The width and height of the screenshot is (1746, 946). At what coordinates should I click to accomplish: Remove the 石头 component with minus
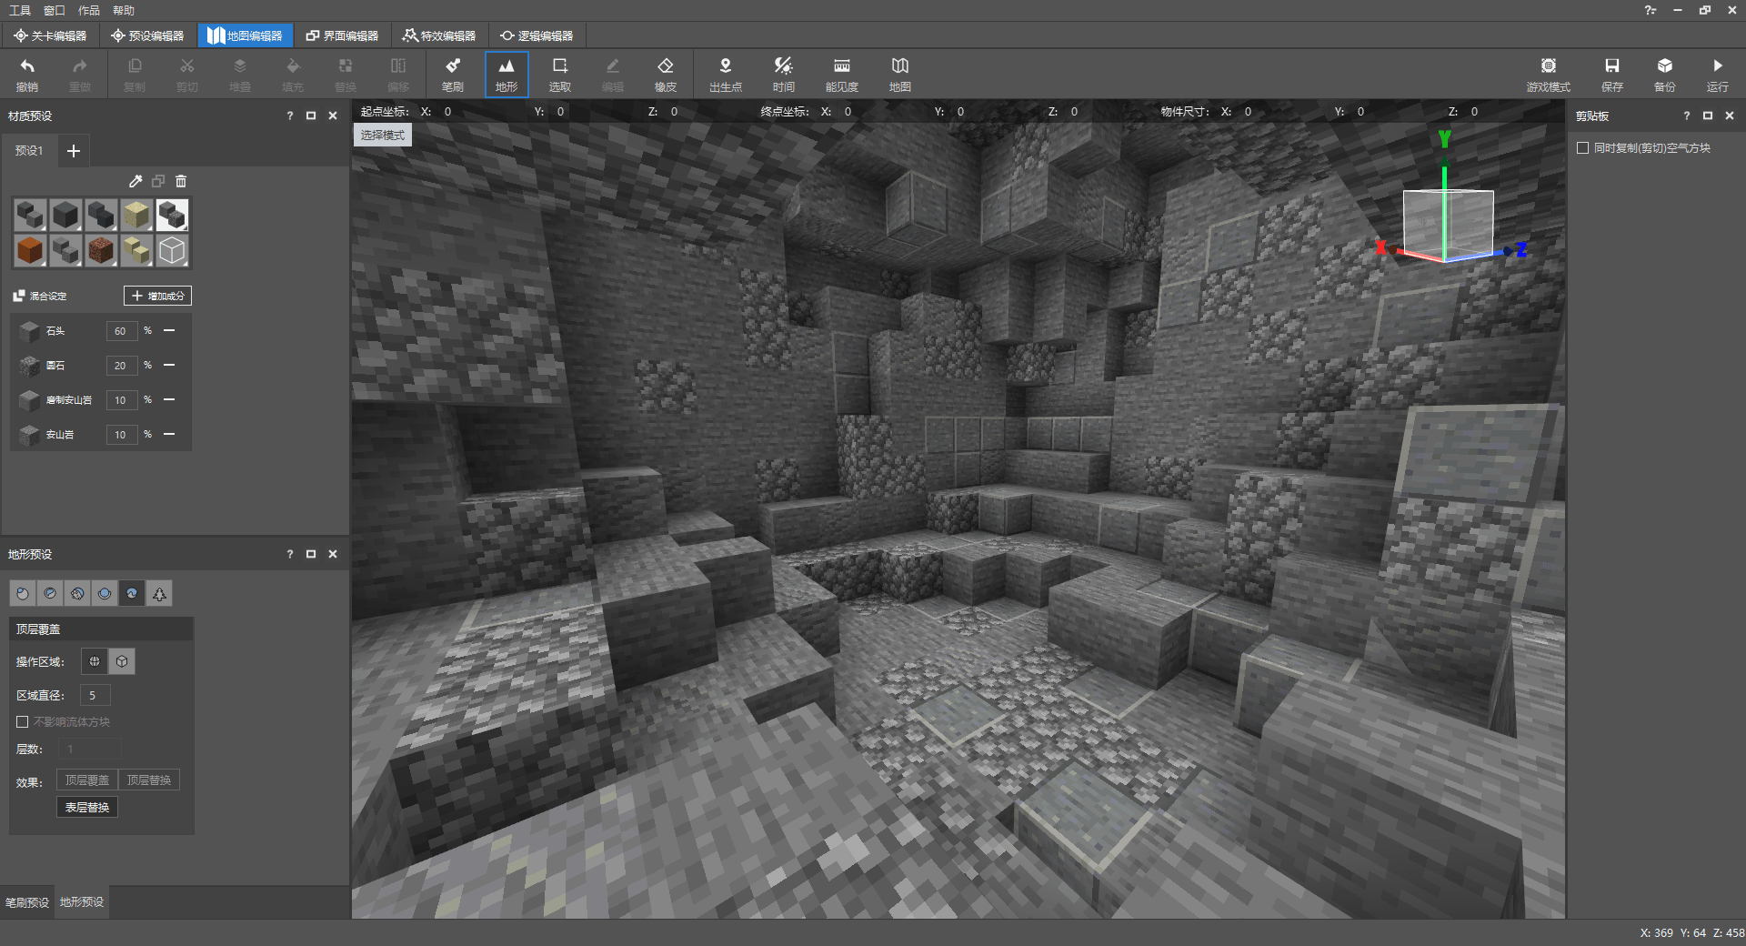tap(169, 331)
